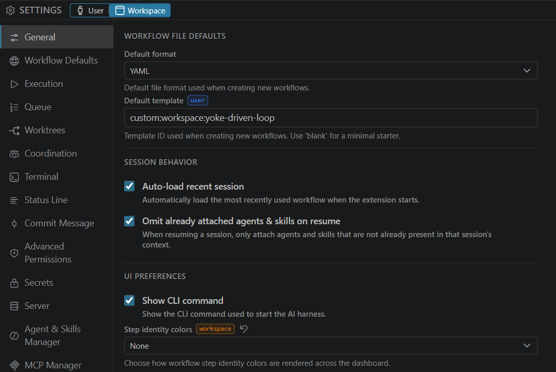
Task: Click the orange workspace scope badge
Action: pyautogui.click(x=215, y=329)
